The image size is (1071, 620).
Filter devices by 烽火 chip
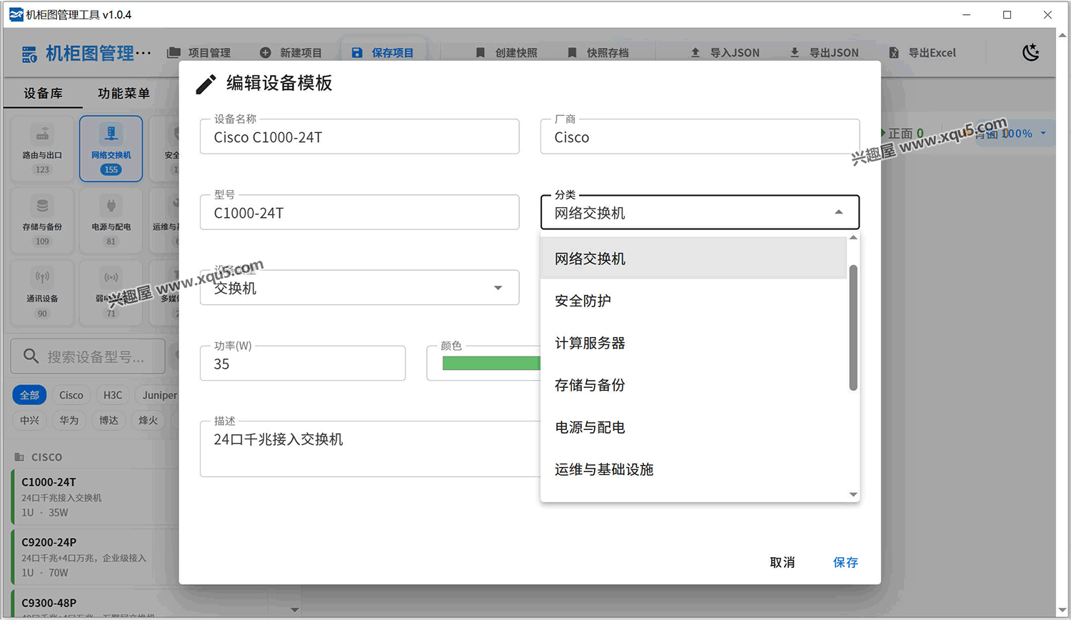coord(148,420)
